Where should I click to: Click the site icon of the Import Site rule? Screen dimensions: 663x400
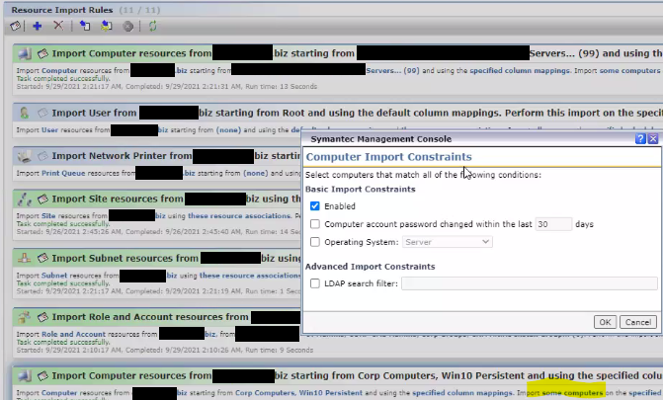25,200
